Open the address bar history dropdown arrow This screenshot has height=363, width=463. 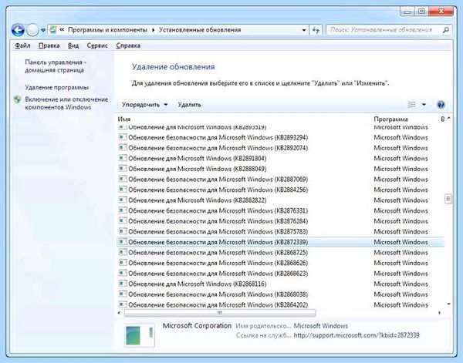point(304,30)
